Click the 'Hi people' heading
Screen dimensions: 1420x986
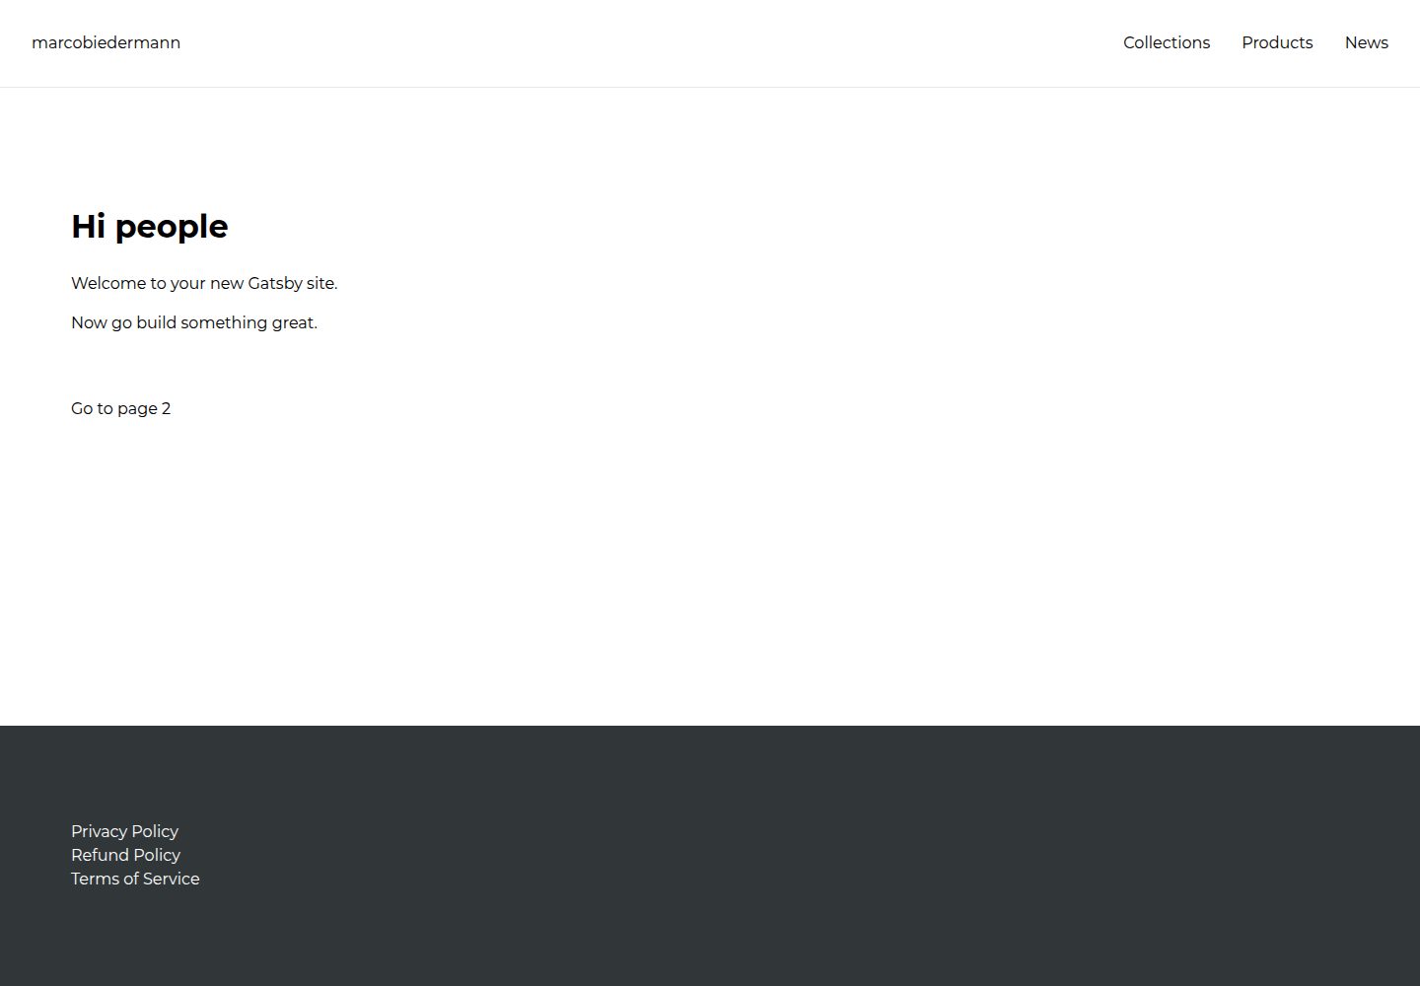coord(150,227)
